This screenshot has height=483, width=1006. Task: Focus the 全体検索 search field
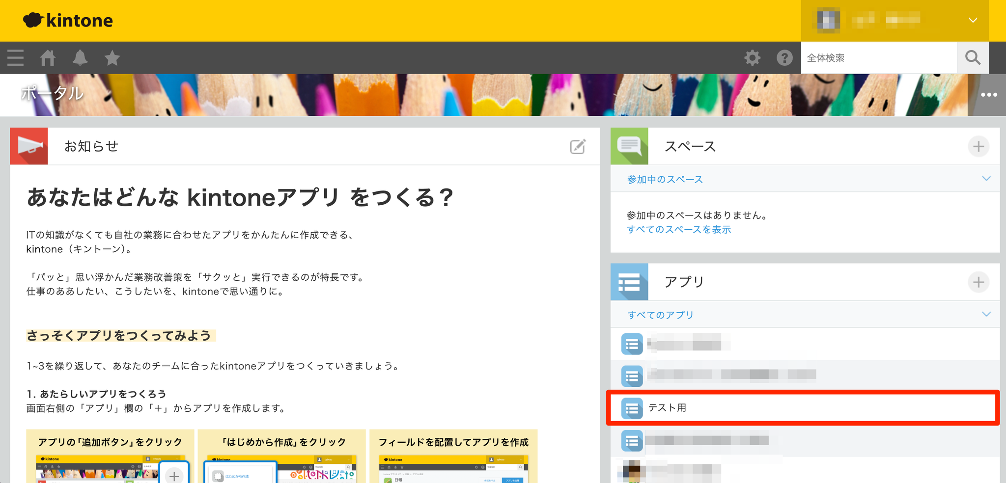[x=878, y=58]
